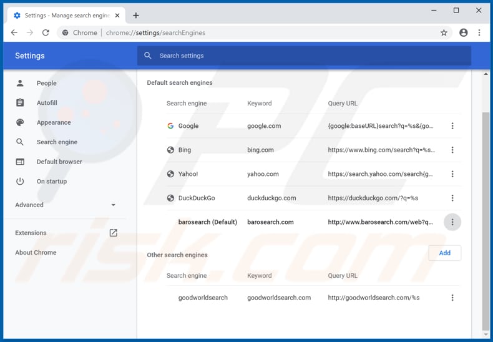493x342 pixels.
Task: Reload the settings page
Action: [x=46, y=32]
